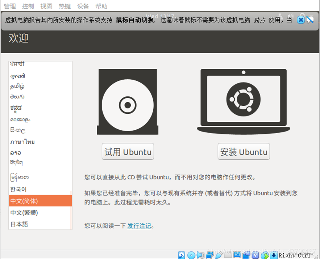Screen dimensions: 320x259
Task: Open the 热键 menu
Action: pos(65,6)
